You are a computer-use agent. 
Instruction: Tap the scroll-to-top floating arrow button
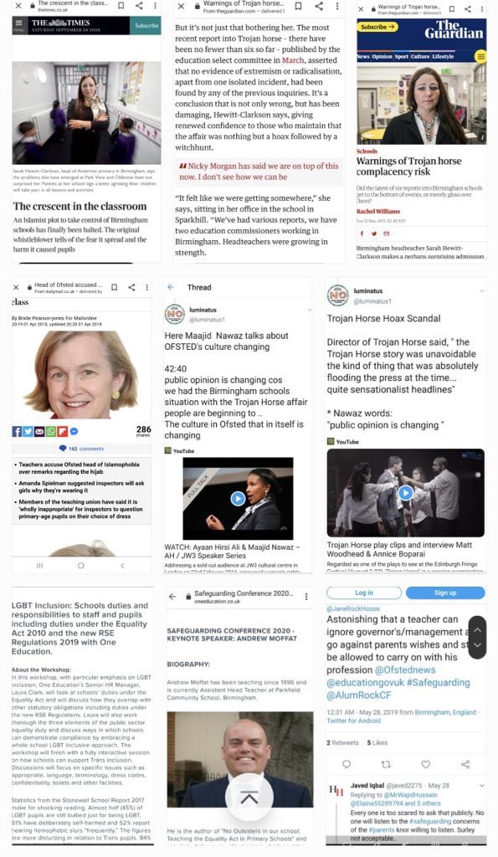pyautogui.click(x=249, y=798)
